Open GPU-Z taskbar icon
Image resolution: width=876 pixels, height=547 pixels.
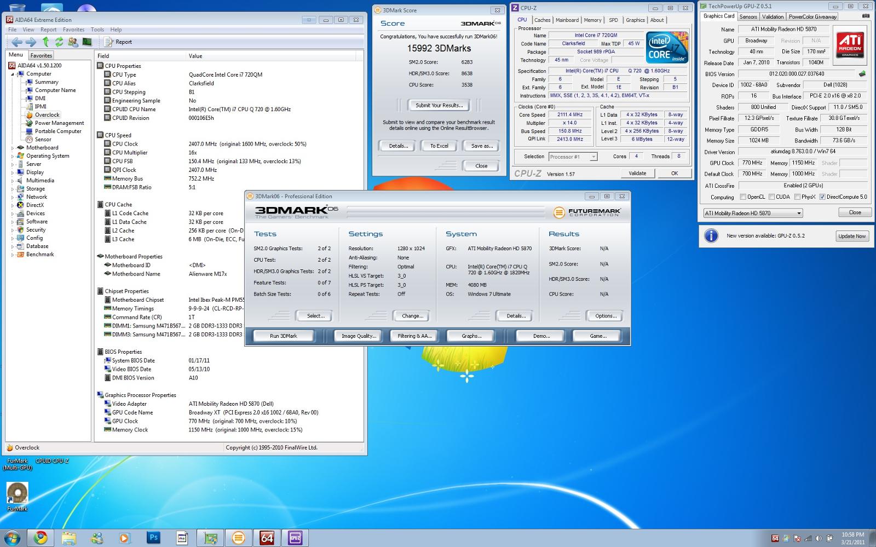click(x=210, y=538)
